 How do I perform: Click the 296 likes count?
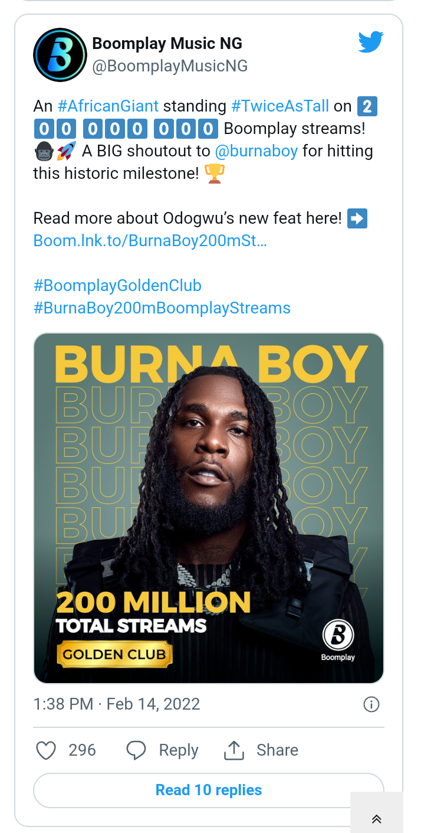(x=82, y=750)
